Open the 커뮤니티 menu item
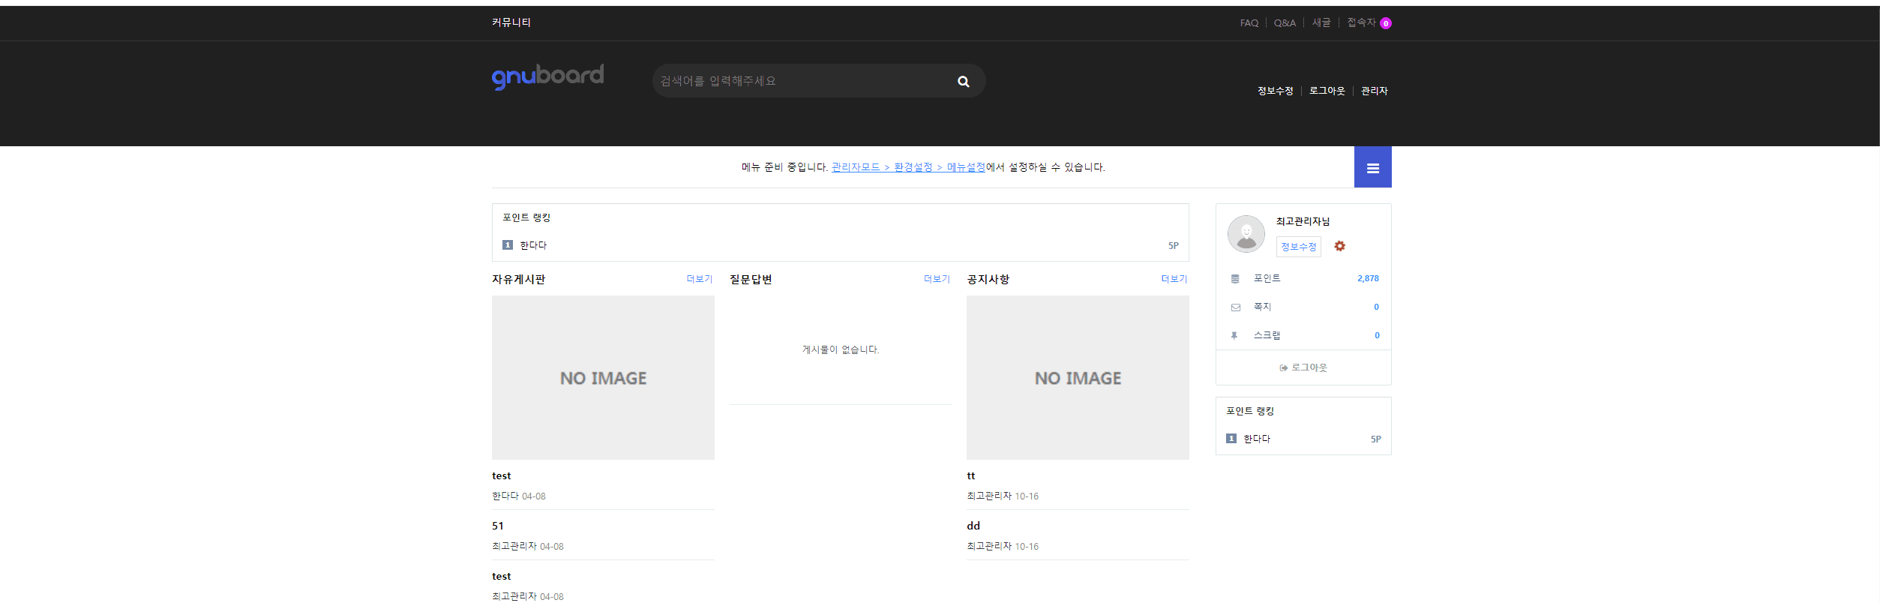This screenshot has height=603, width=1880. (x=511, y=22)
